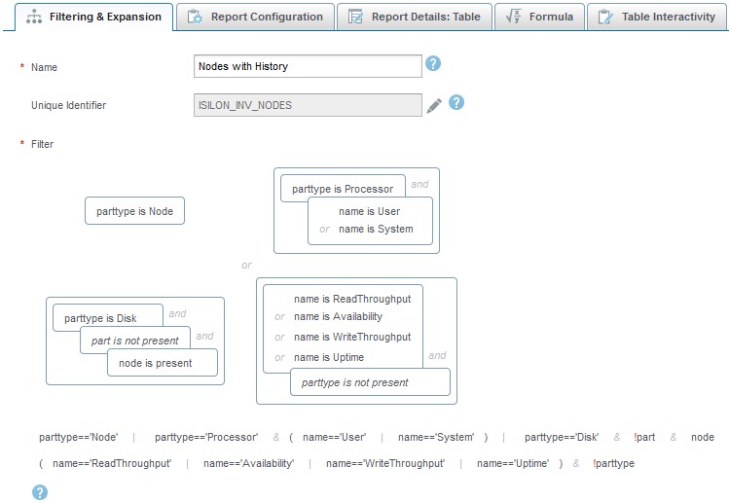Click the Filtering & Expansion tab's hierarchy icon
729x503 pixels.
click(x=34, y=17)
